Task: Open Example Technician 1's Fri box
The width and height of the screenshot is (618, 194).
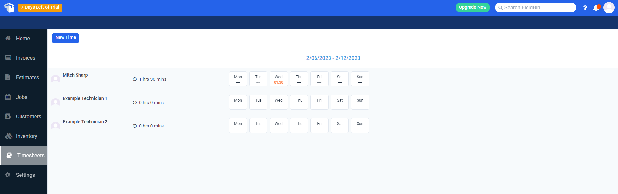Action: point(319,102)
